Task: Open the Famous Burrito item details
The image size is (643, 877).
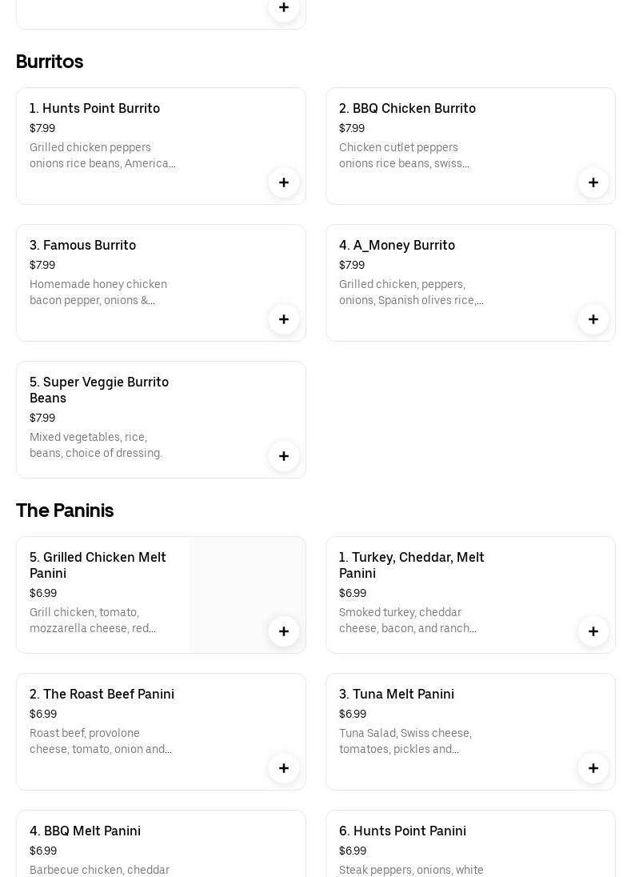Action: (82, 245)
